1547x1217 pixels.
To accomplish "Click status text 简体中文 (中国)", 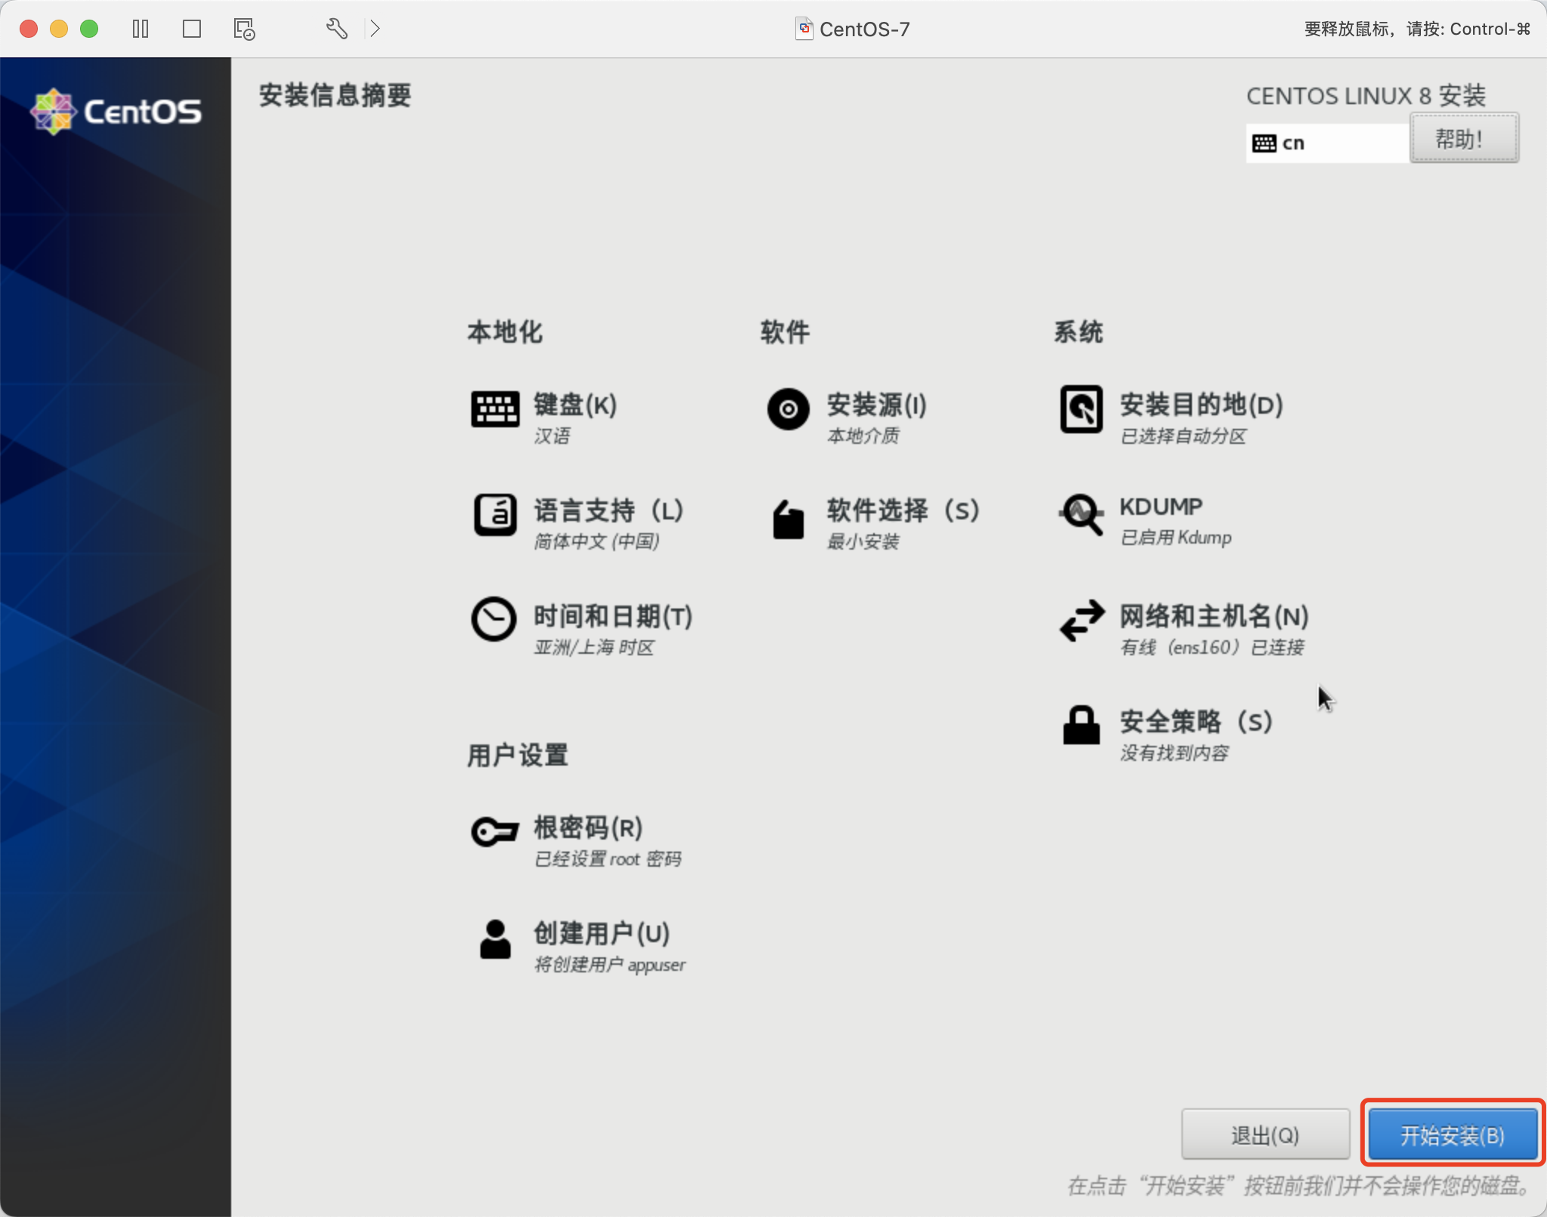I will (597, 541).
